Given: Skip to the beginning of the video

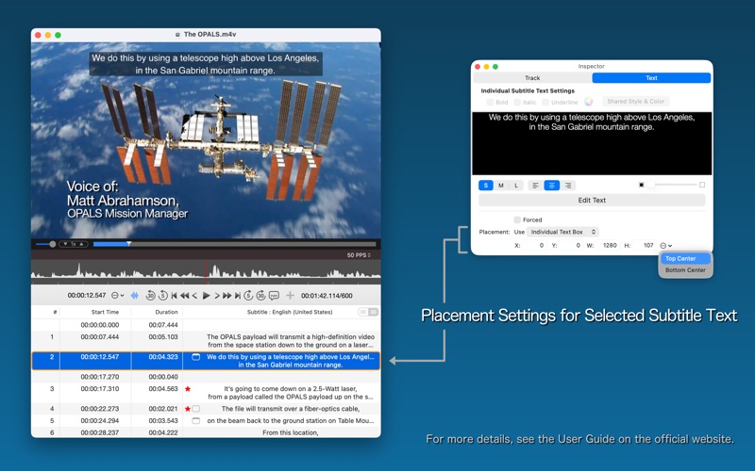Looking at the screenshot, I should click(x=174, y=296).
